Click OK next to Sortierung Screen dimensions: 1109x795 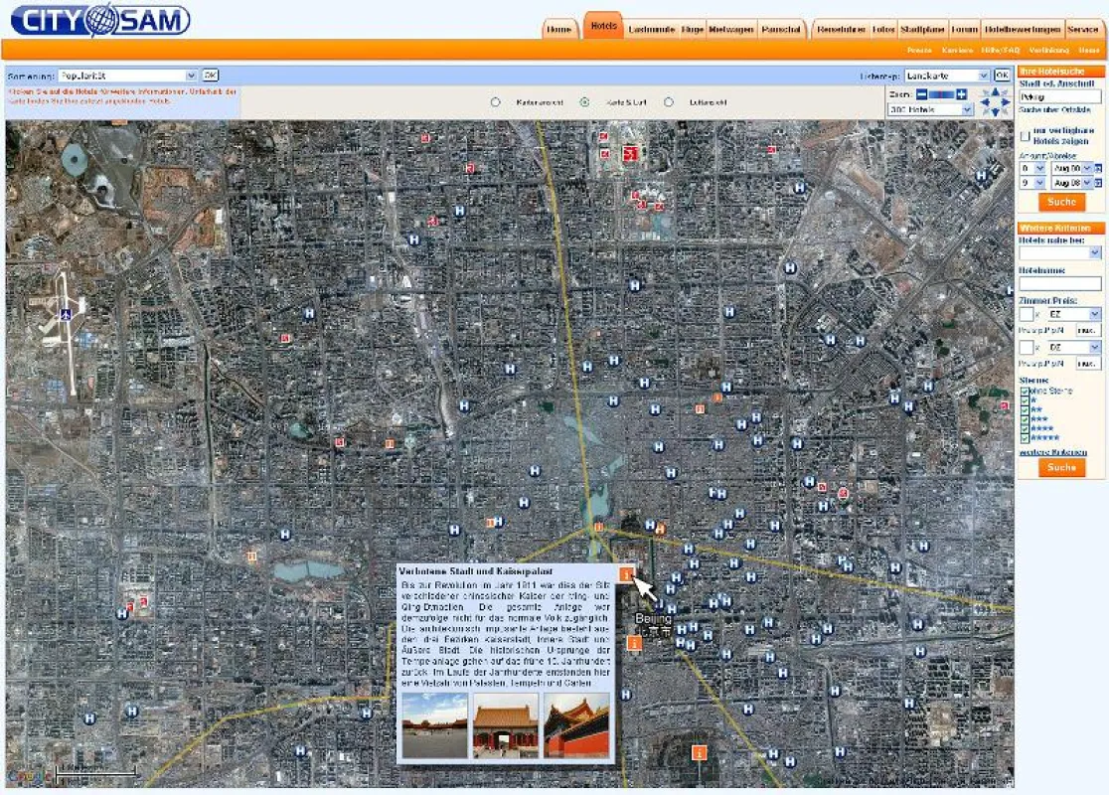tap(210, 75)
